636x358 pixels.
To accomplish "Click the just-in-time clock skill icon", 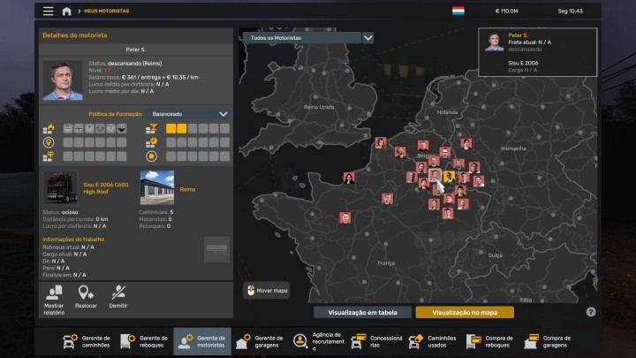I will [151, 142].
